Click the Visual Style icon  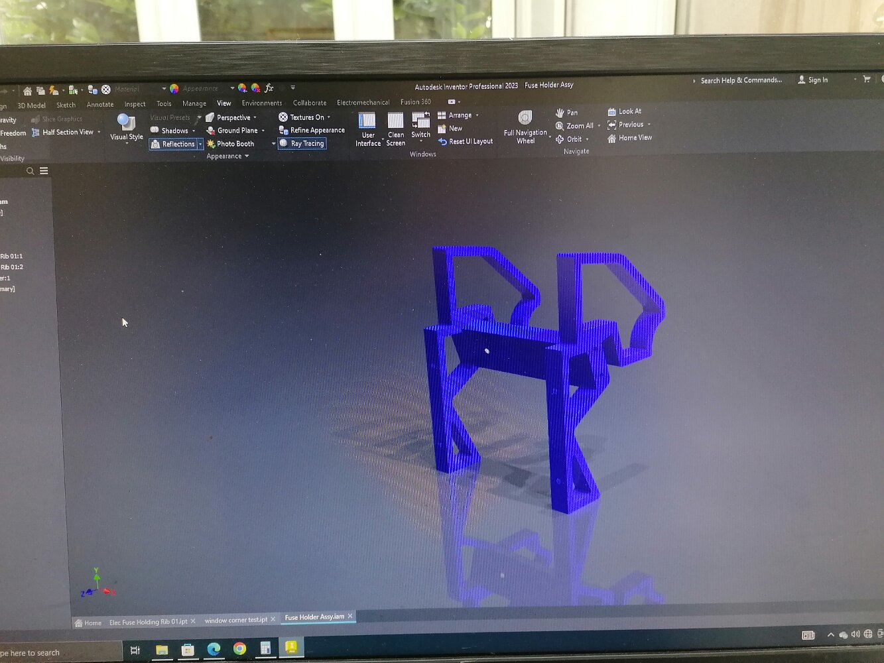click(x=126, y=123)
